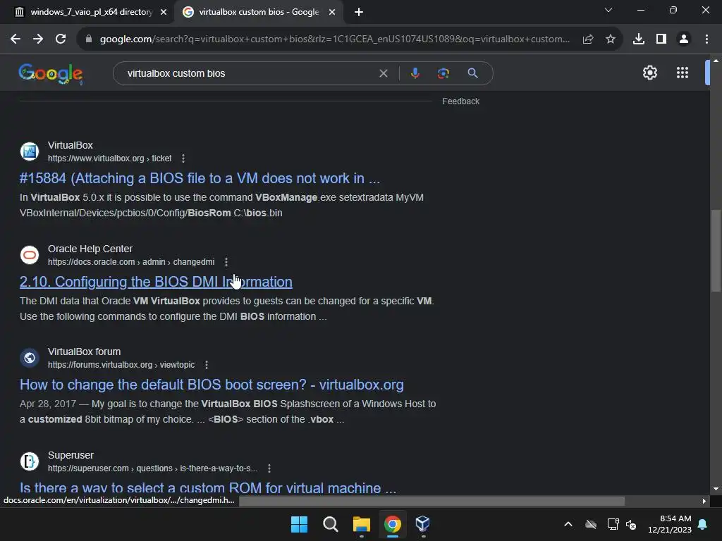Click the VirtualBox forum globe favicon
The image size is (722, 541).
(x=30, y=357)
